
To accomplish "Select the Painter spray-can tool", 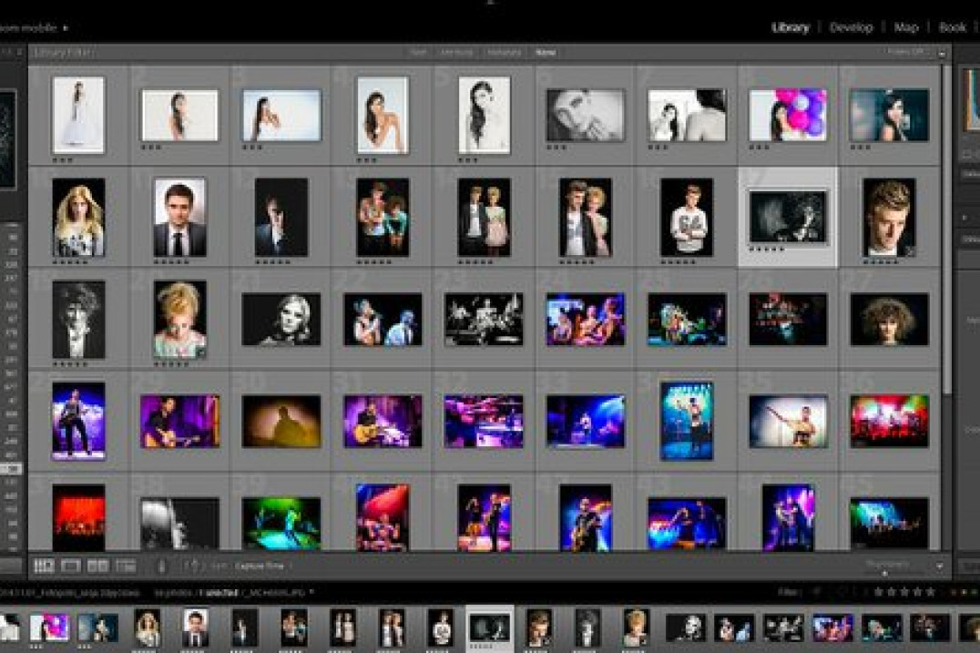I will point(162,566).
